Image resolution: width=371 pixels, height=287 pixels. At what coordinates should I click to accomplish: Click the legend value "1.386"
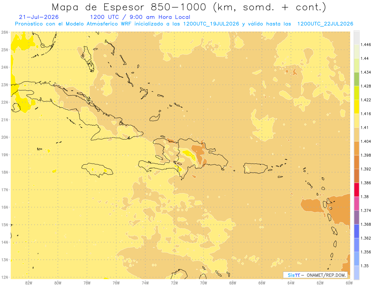pos(366,183)
